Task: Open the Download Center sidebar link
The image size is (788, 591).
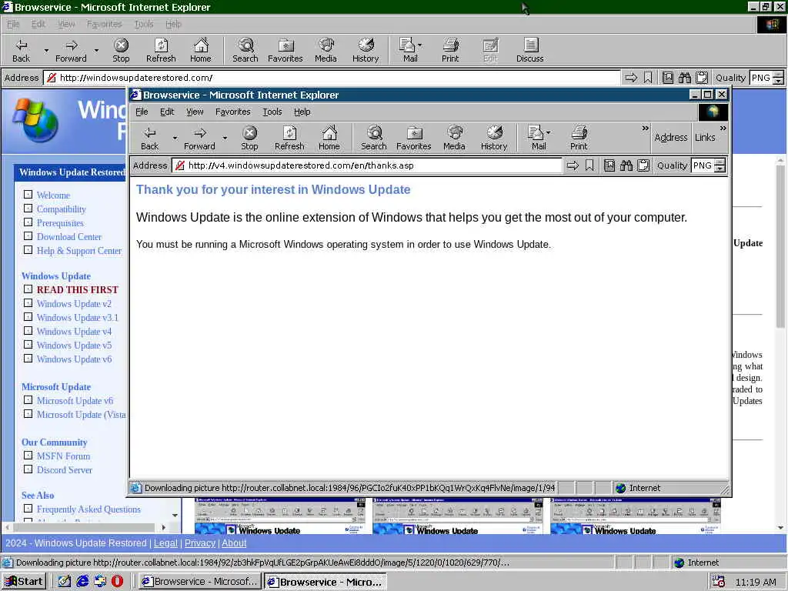Action: point(68,237)
